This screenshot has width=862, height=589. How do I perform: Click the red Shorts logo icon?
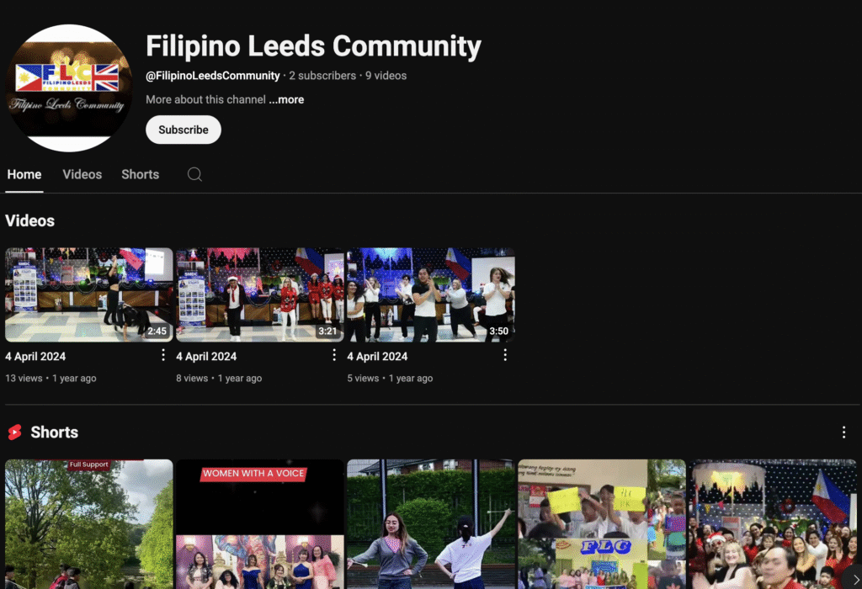click(15, 432)
